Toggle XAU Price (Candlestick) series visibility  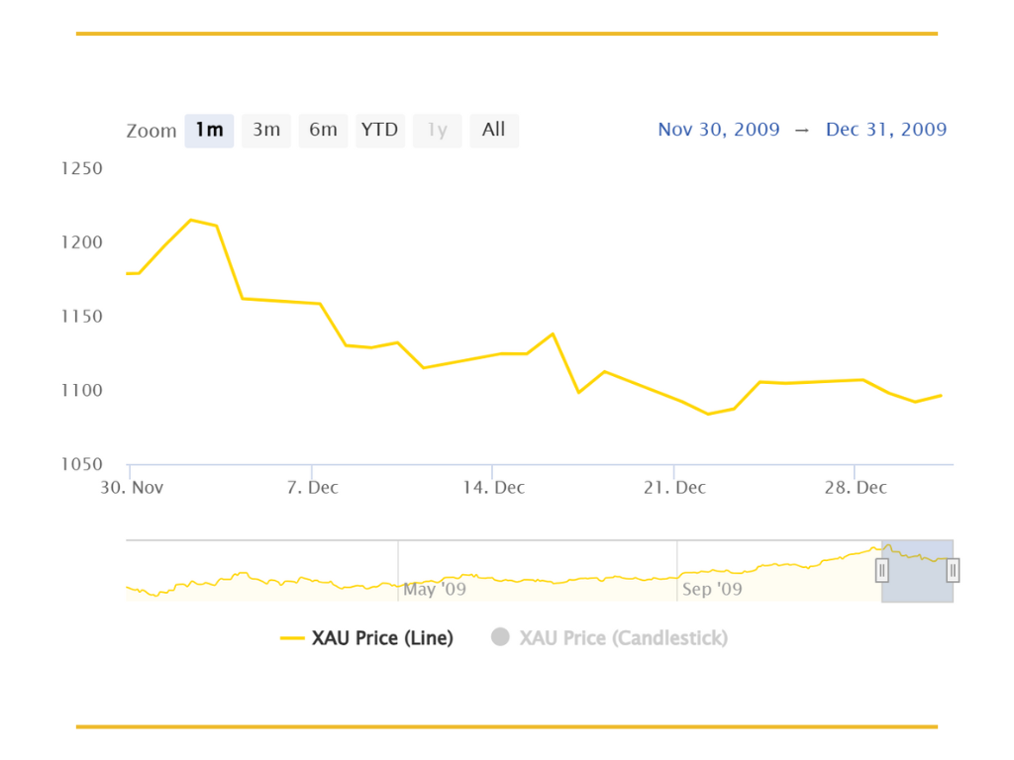pos(609,638)
